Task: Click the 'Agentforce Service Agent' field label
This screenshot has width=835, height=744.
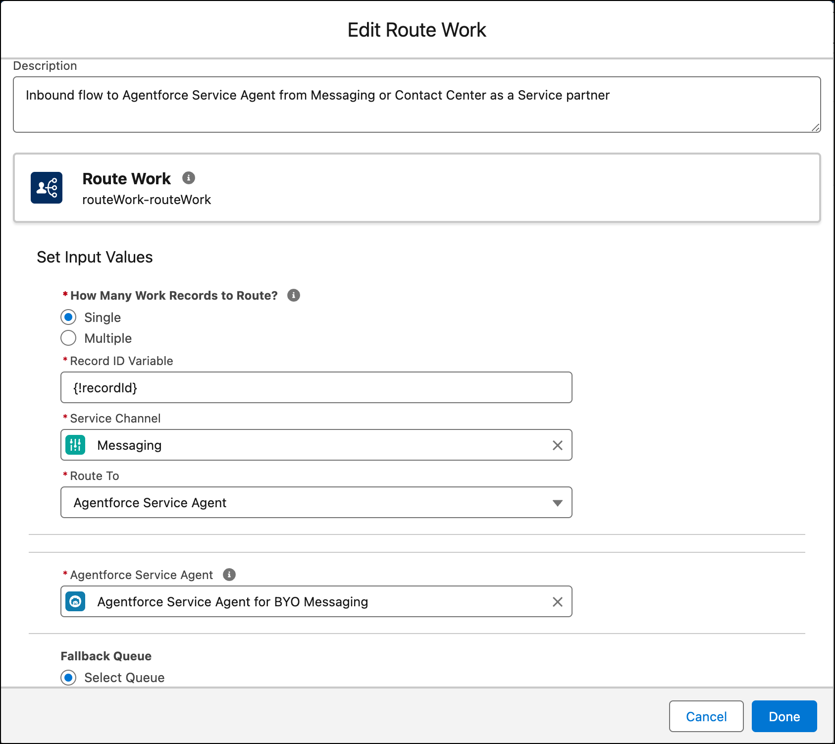Action: pos(142,575)
